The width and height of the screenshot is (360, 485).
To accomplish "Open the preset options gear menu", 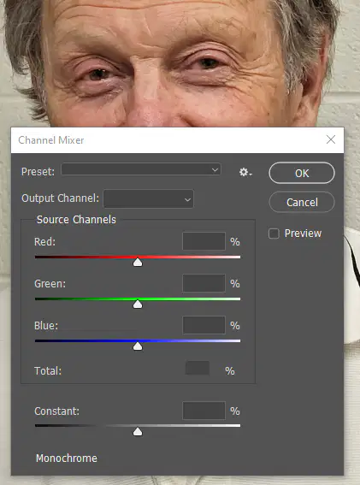I will pos(245,172).
